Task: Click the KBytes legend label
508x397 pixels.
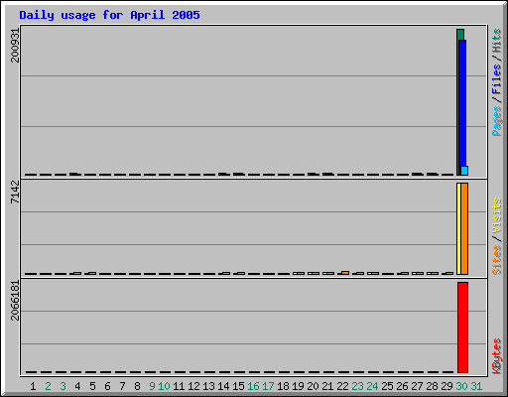Action: click(497, 356)
